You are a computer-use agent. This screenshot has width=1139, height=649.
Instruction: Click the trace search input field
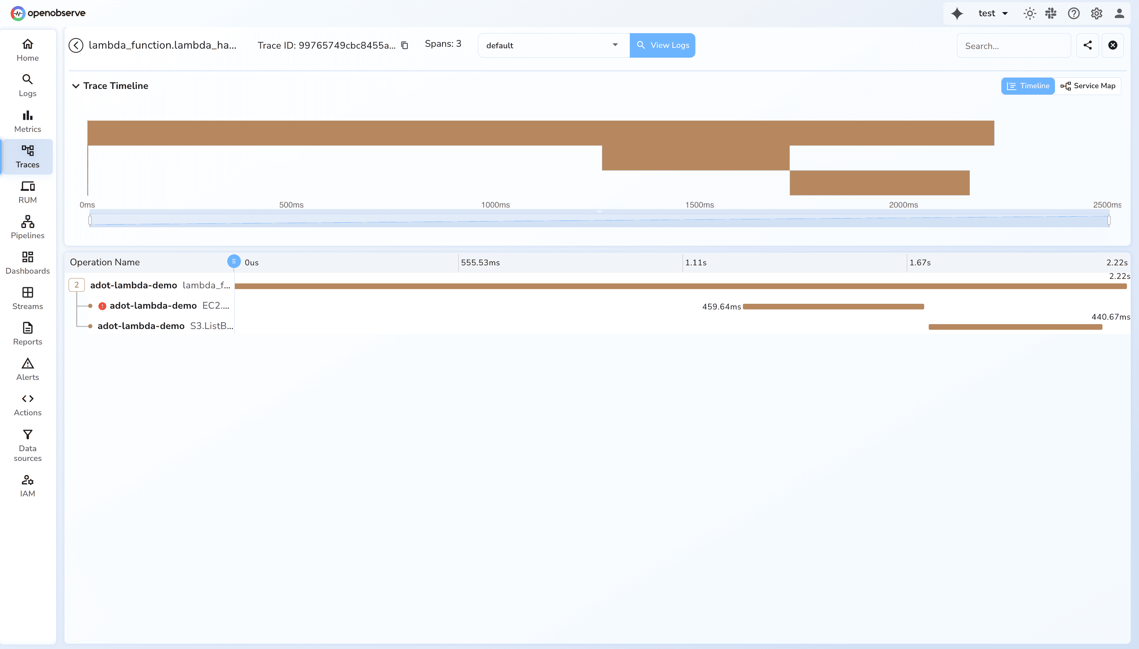[1013, 45]
